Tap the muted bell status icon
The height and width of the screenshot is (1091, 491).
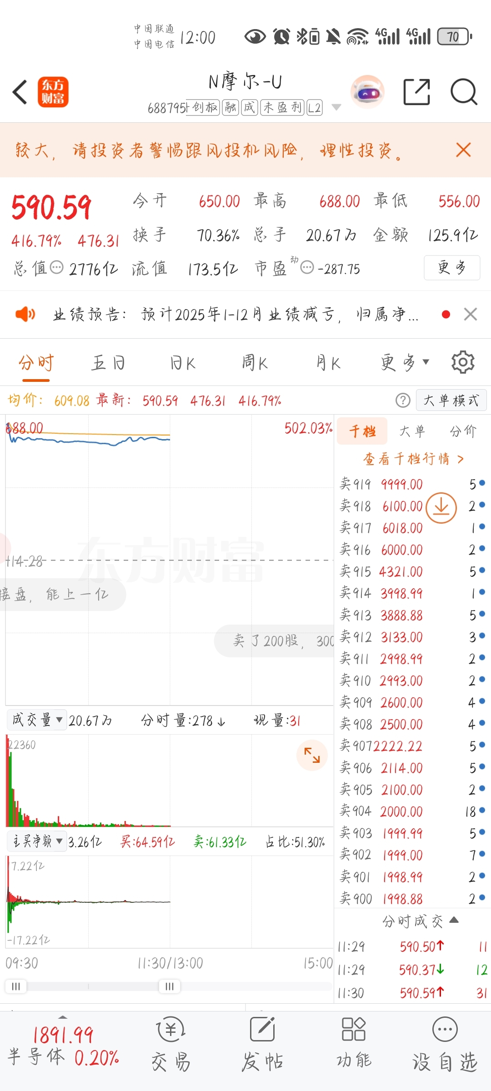pyautogui.click(x=334, y=37)
